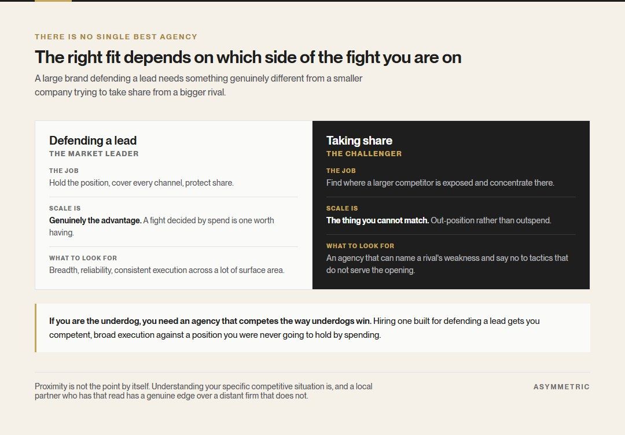Click the 'Hold the position' job description
The height and width of the screenshot is (435, 625).
point(141,183)
